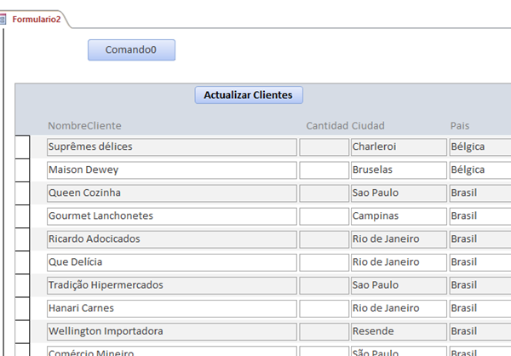Select the record selector for Queen Cozinha

(22, 192)
